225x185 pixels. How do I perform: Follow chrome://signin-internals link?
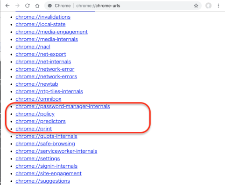[x=46, y=166]
